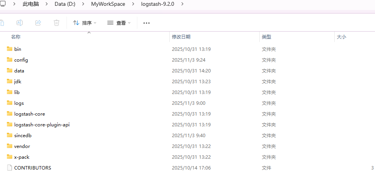
Task: Click the jdk folder name
Action: pyautogui.click(x=18, y=81)
